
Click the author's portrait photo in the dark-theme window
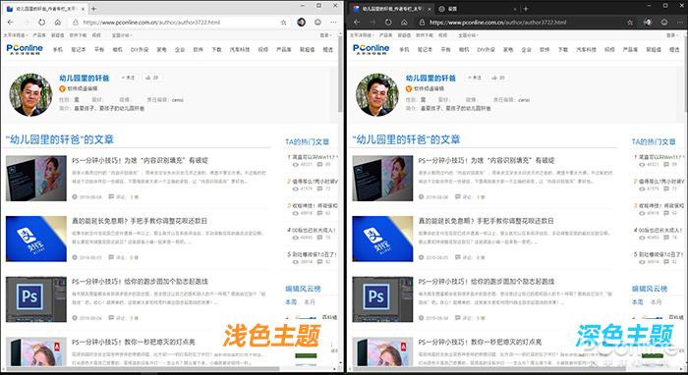click(377, 94)
